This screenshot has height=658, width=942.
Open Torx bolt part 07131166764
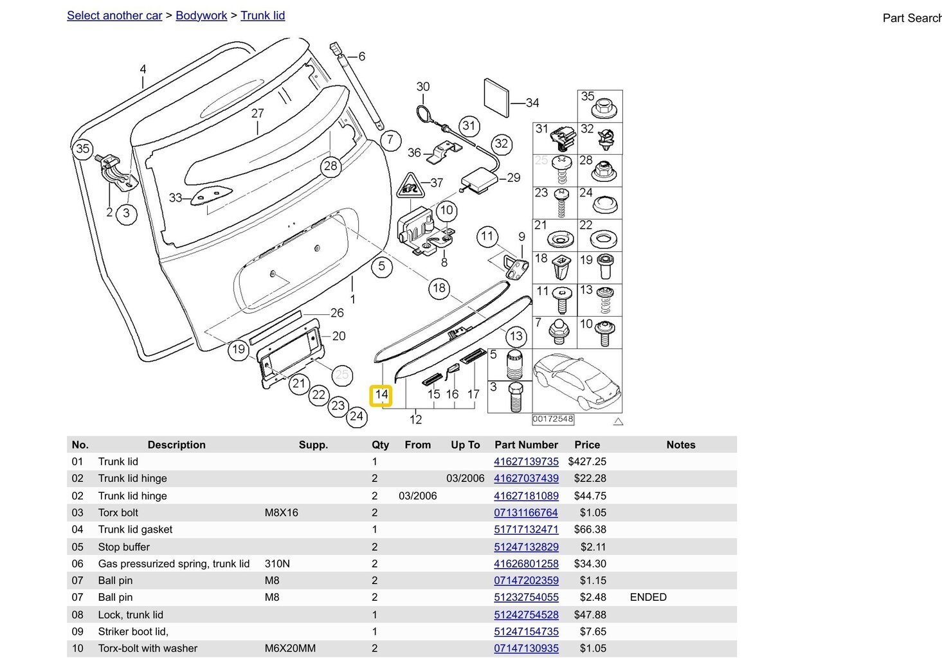click(526, 512)
